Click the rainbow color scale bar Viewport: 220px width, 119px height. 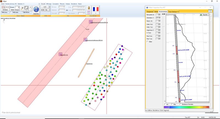pyautogui.click(x=187, y=107)
